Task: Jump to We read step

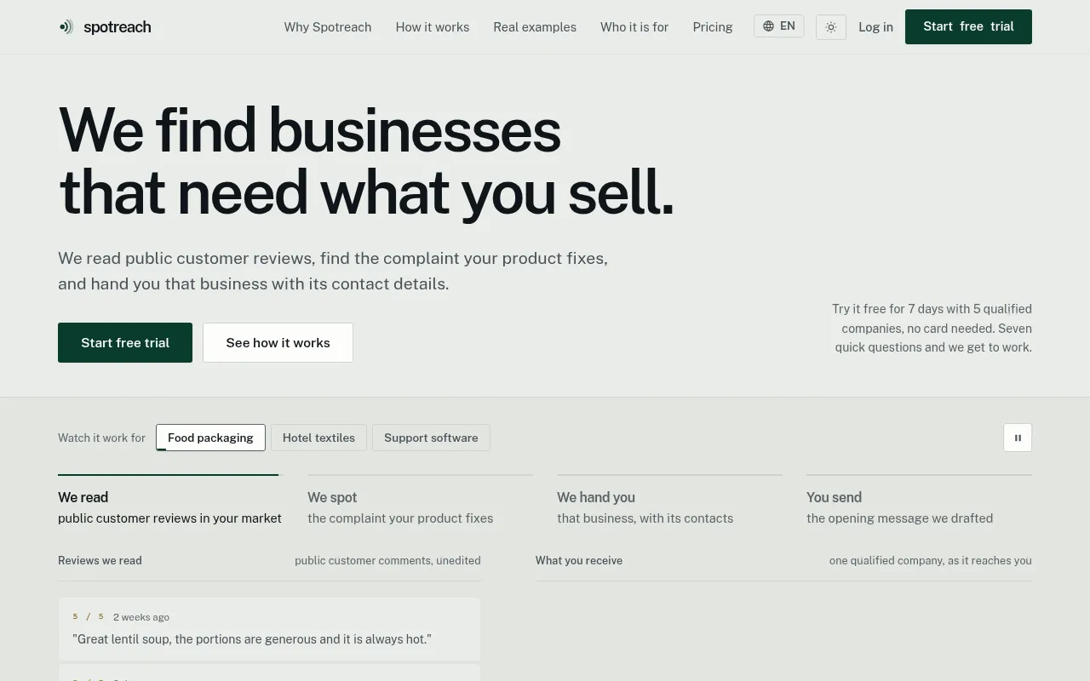Action: click(169, 502)
